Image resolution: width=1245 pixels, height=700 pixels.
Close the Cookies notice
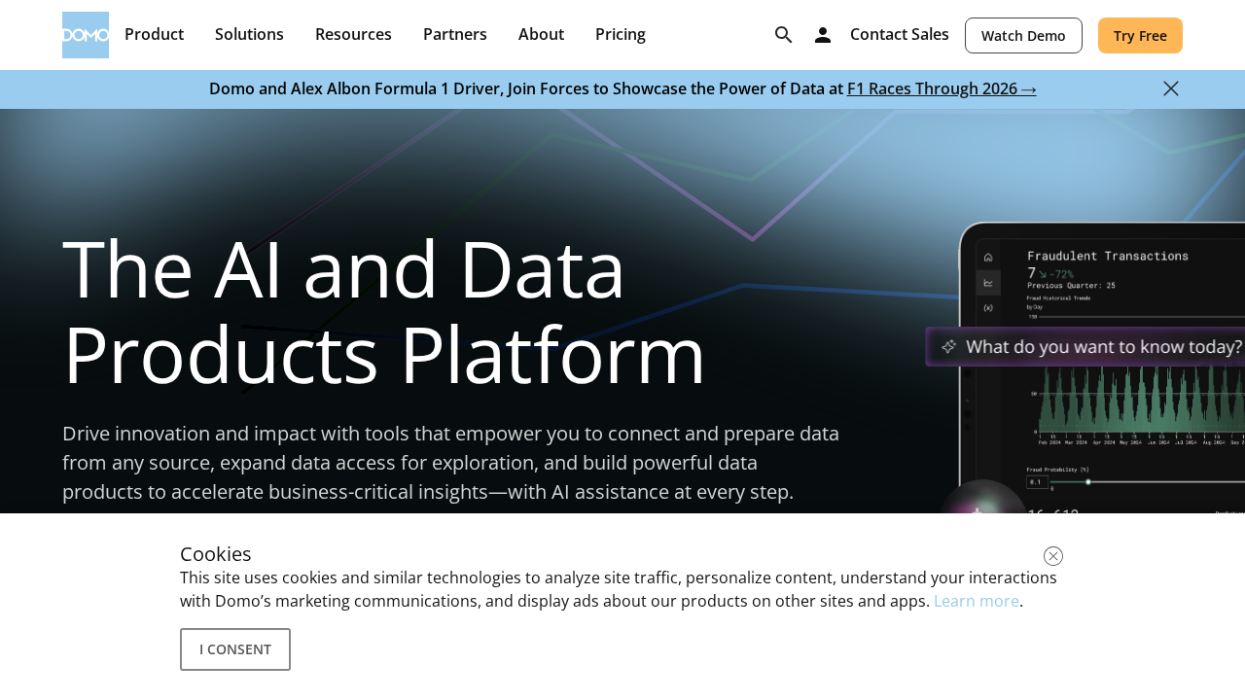click(x=1051, y=555)
